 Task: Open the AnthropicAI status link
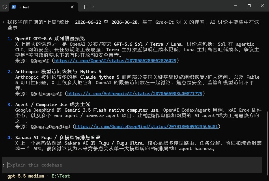click(135, 94)
